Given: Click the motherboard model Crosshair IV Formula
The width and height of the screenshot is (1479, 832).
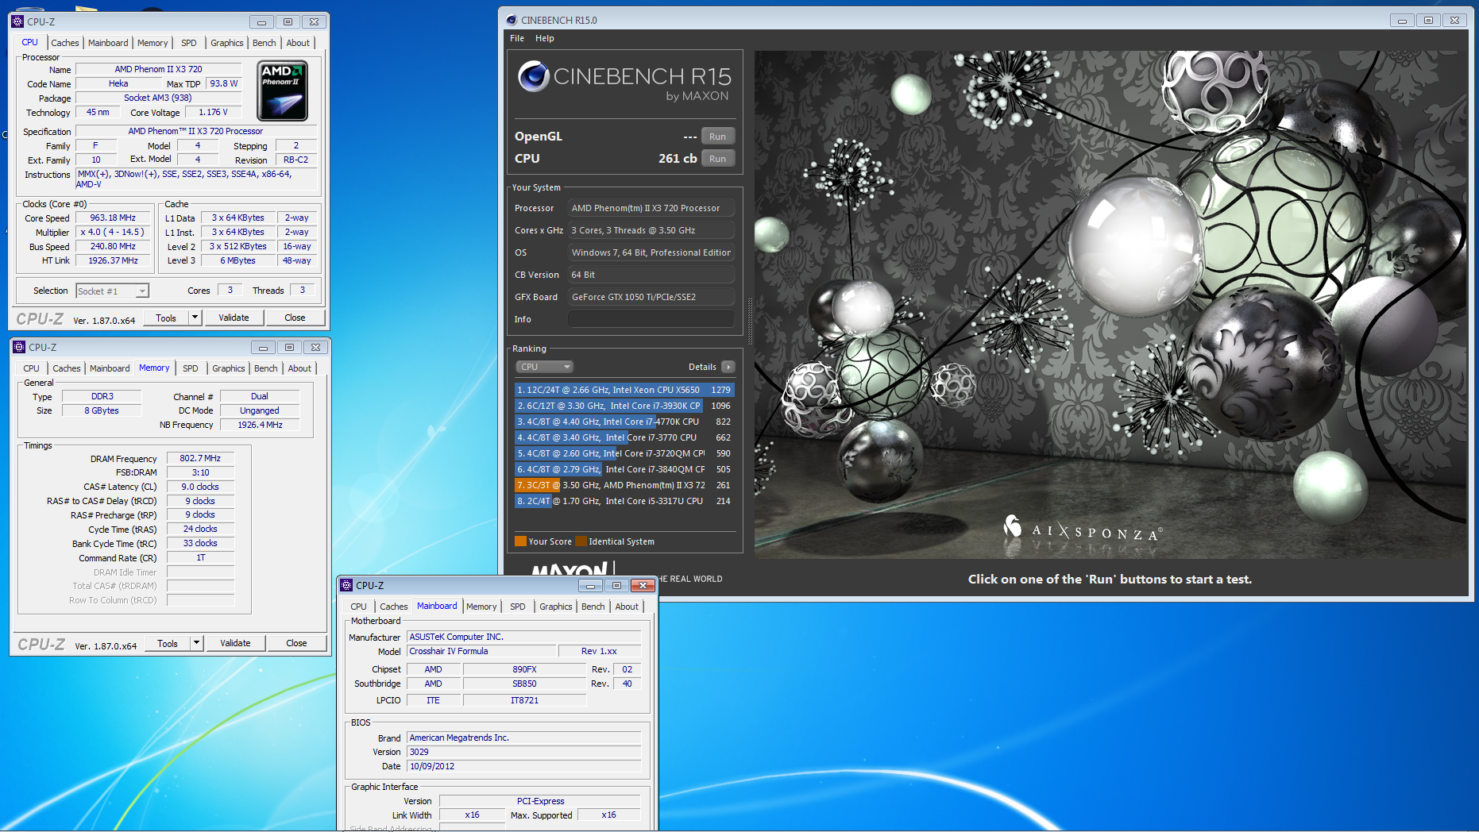Looking at the screenshot, I should pos(481,651).
